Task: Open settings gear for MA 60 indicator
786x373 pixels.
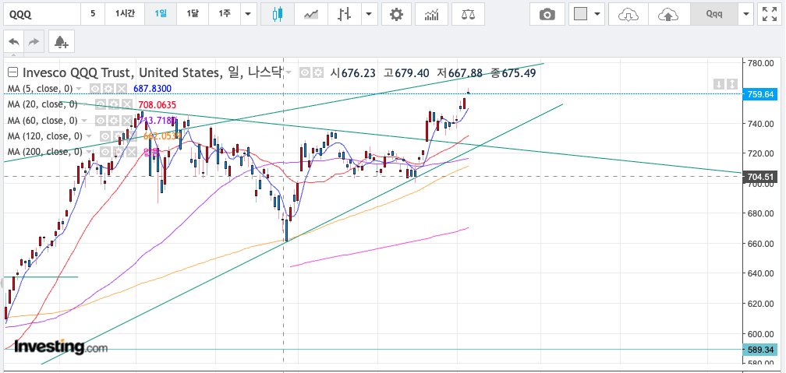Action: pyautogui.click(x=114, y=120)
